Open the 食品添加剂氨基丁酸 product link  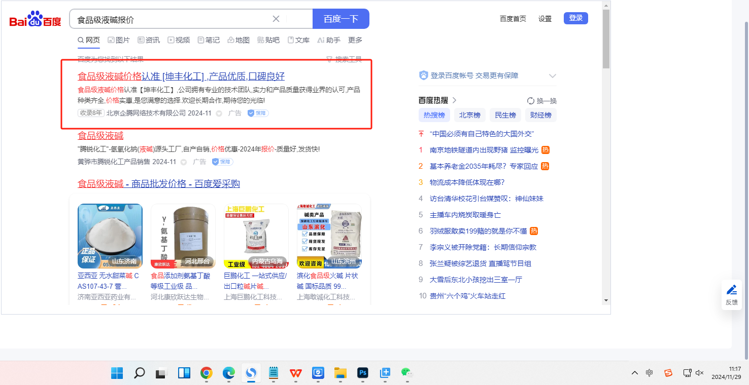pos(181,281)
